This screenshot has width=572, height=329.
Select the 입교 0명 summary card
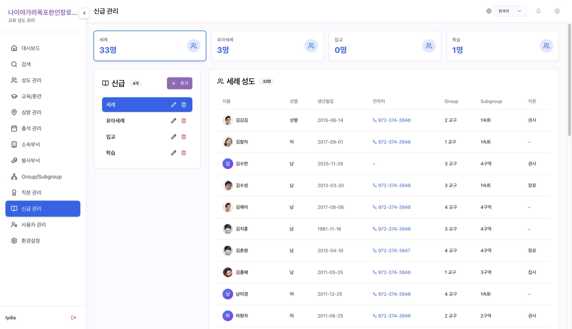385,46
